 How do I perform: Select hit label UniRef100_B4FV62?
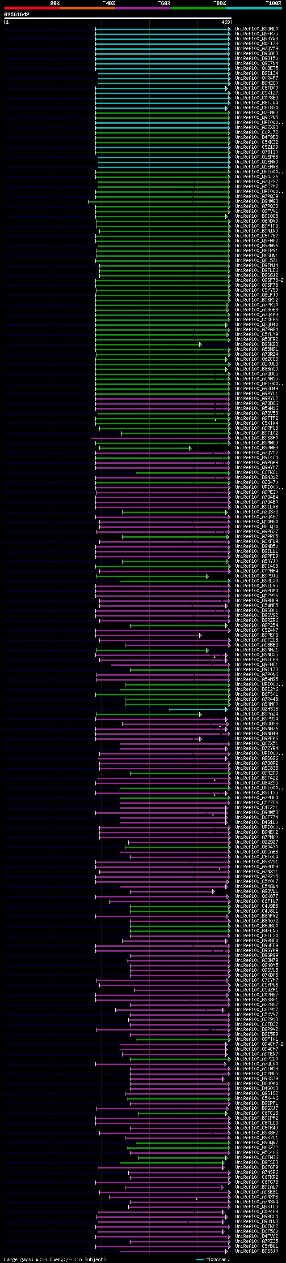coord(256,1236)
